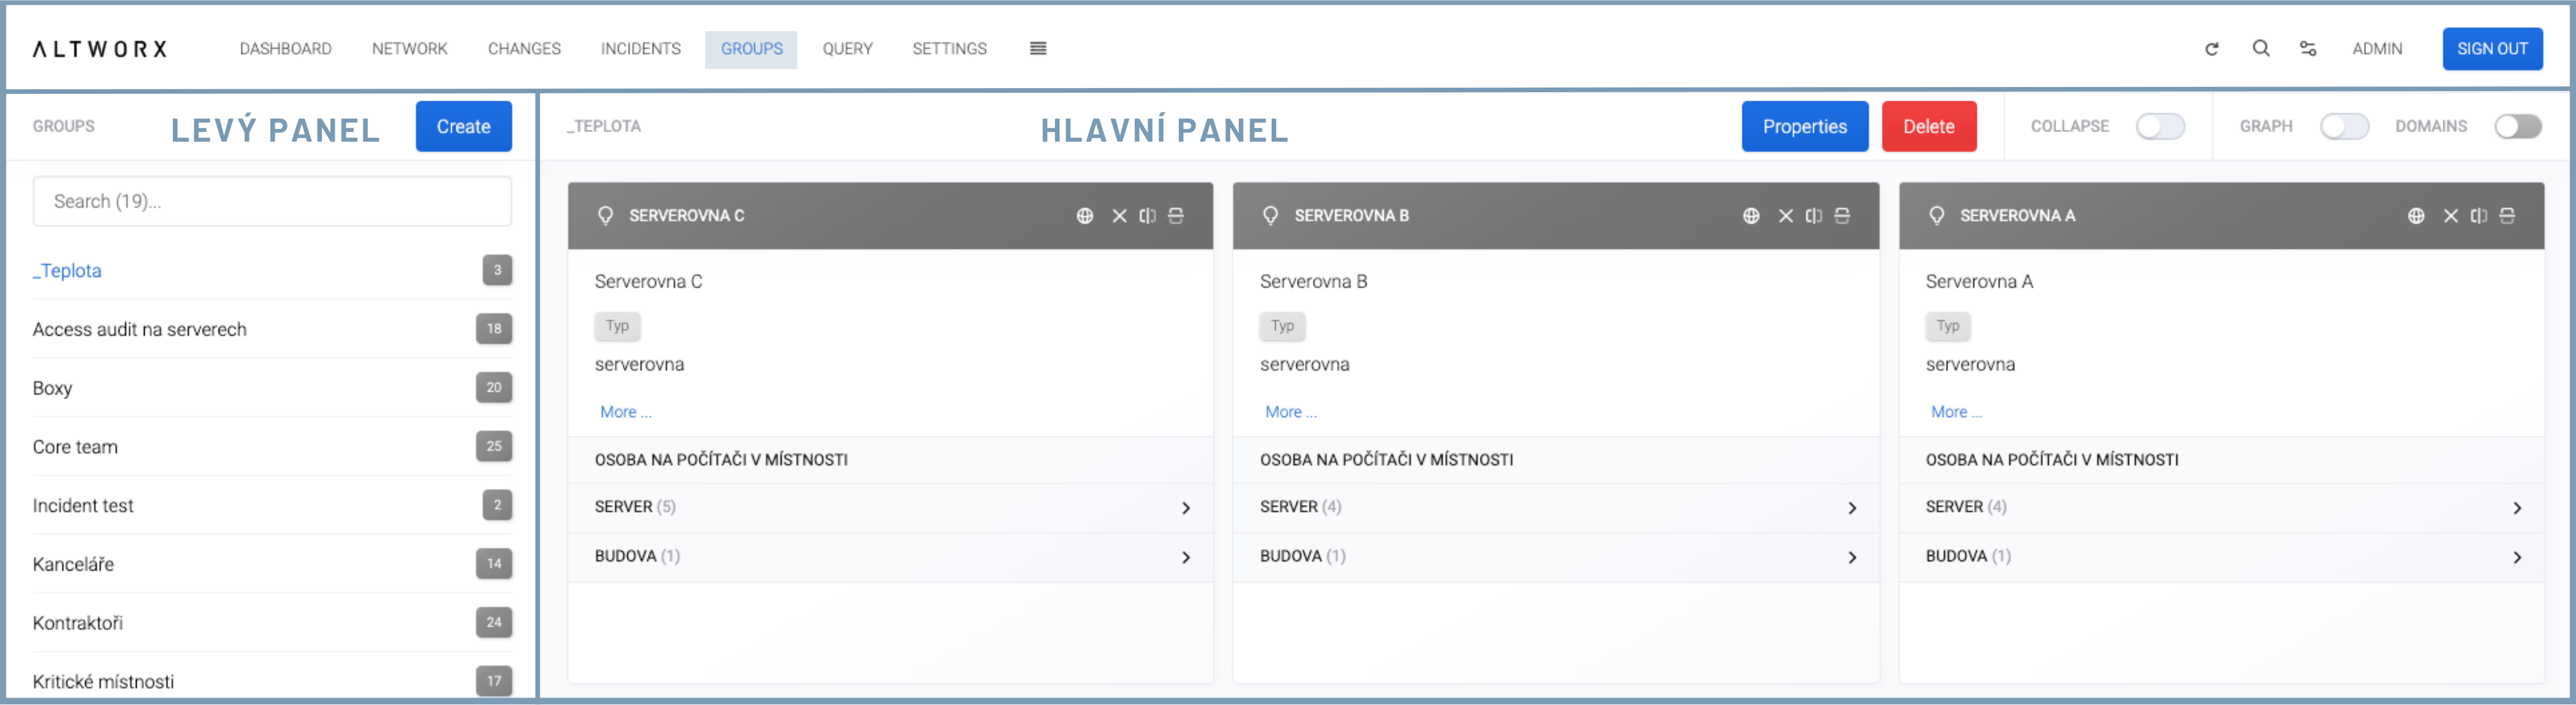The image size is (2576, 705).
Task: Click the stacked rows icon on Serverovna C
Action: 1176,216
